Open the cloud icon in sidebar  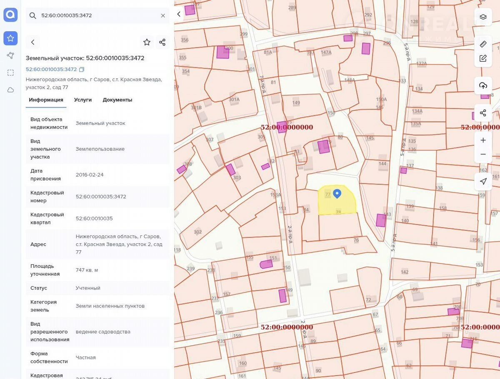(x=10, y=90)
